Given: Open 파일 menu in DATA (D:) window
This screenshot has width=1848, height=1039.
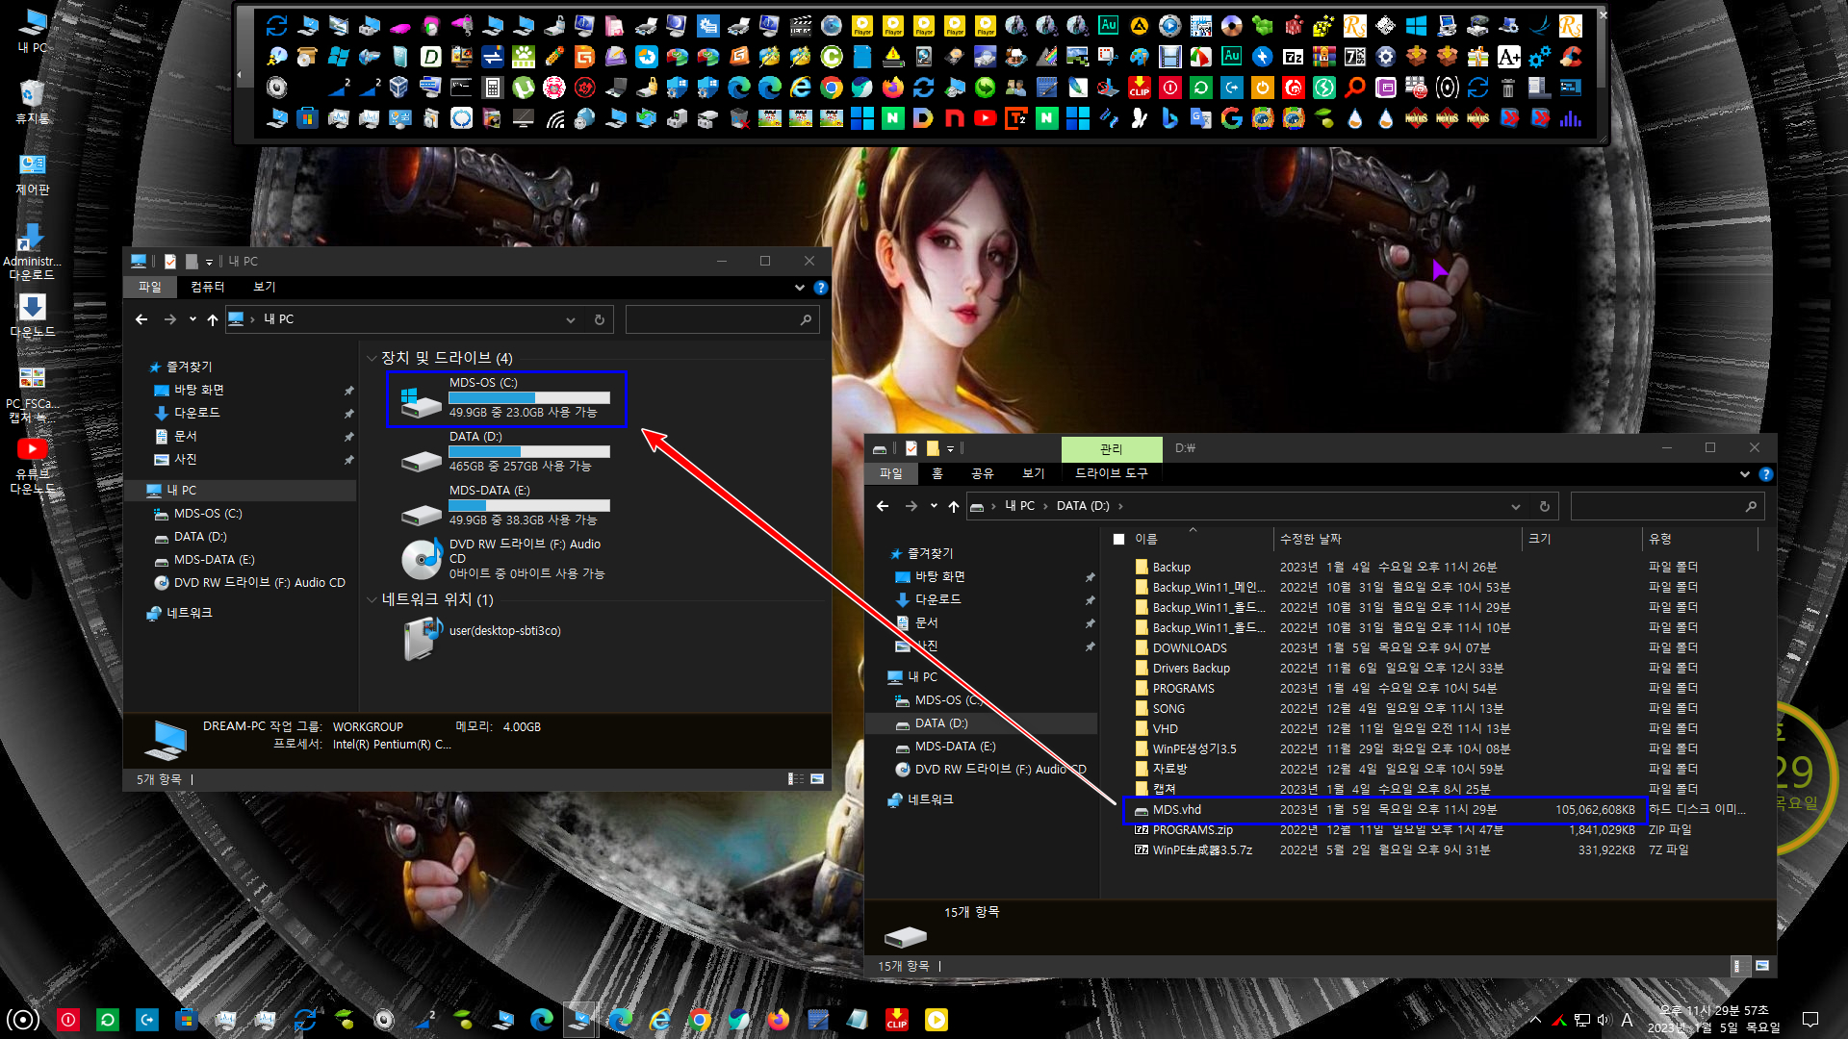Looking at the screenshot, I should click(890, 473).
